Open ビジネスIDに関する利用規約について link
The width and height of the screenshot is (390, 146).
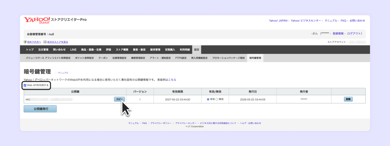pos(218,123)
